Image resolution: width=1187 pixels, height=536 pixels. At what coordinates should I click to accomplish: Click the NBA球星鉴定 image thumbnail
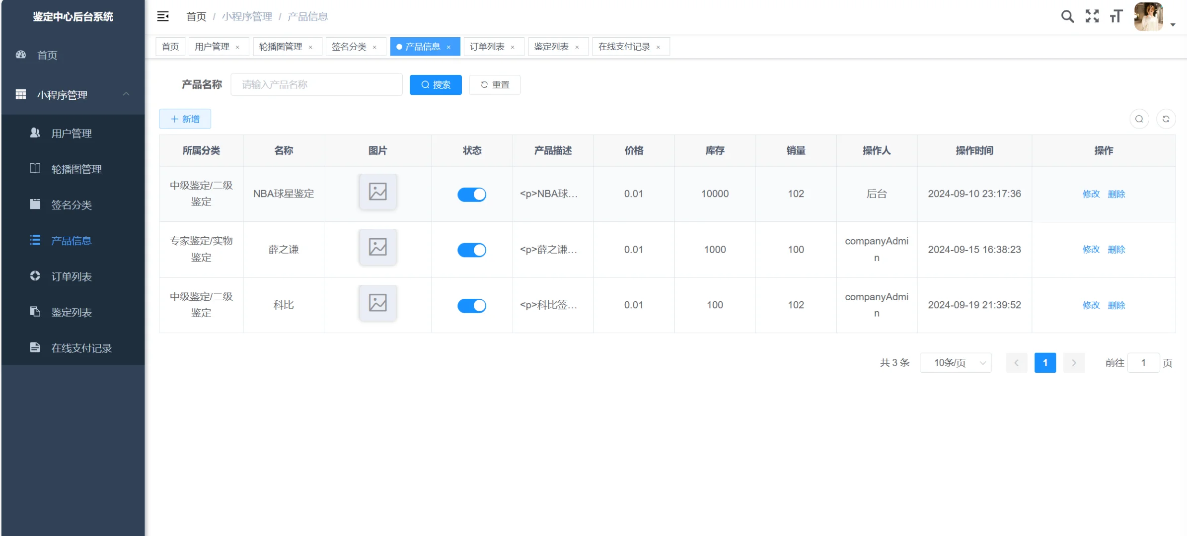(377, 192)
